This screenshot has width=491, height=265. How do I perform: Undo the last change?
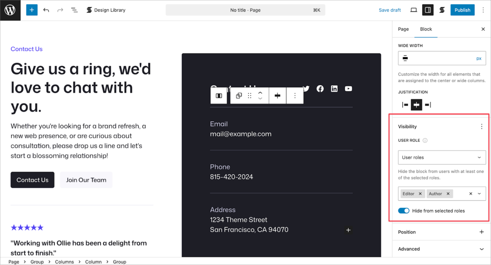tap(46, 10)
